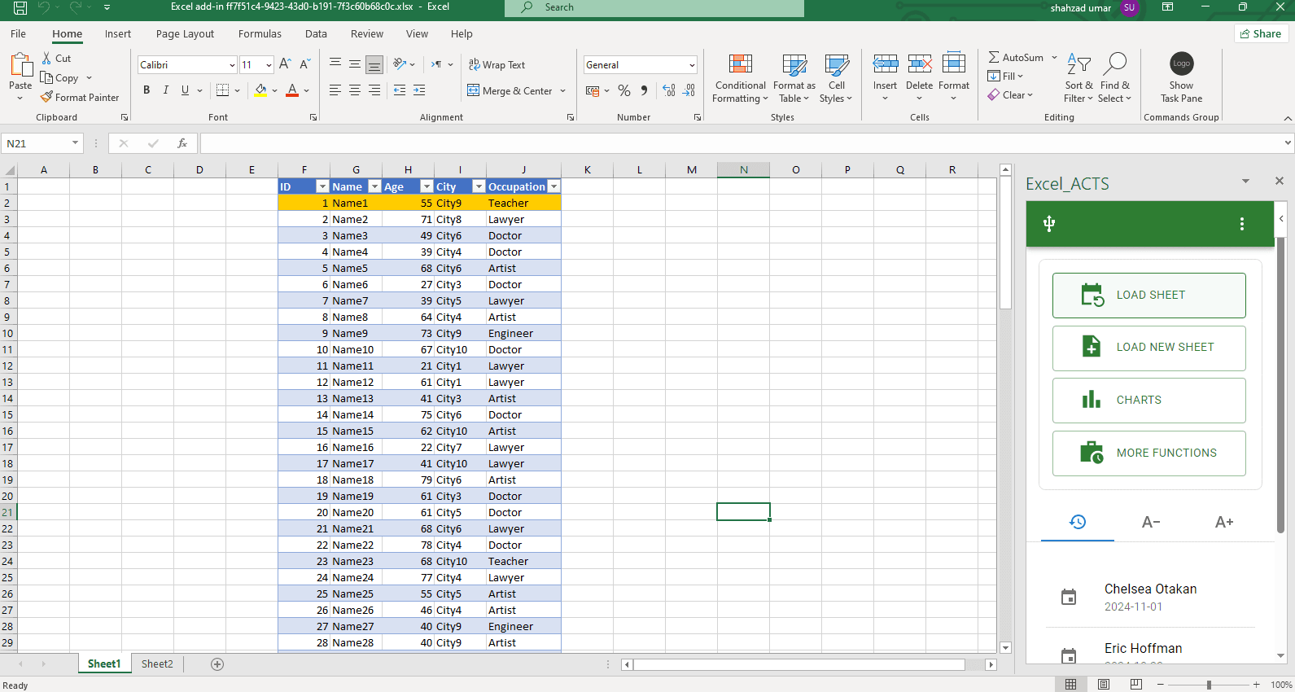The image size is (1295, 692).
Task: Click the comma style icon
Action: click(x=644, y=90)
